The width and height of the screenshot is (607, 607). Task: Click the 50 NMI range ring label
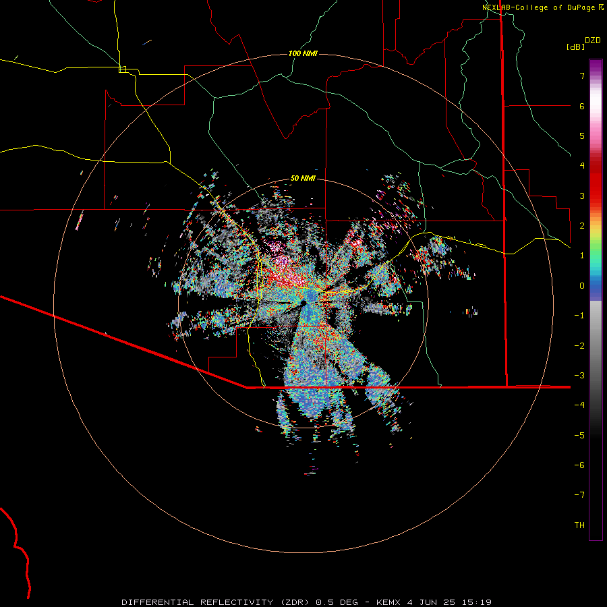[303, 179]
